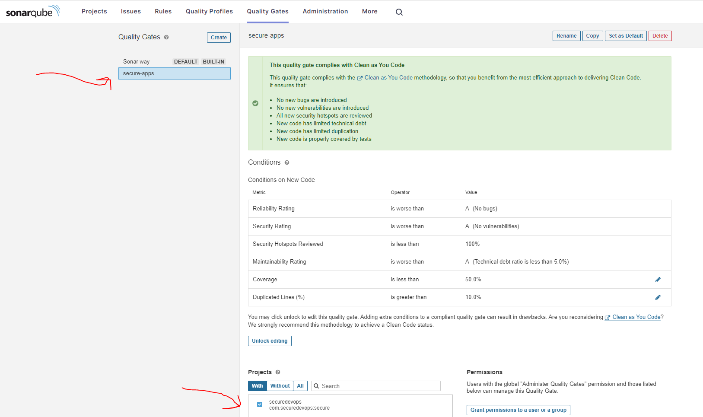Open the Clean as You Code external link icon

point(359,78)
